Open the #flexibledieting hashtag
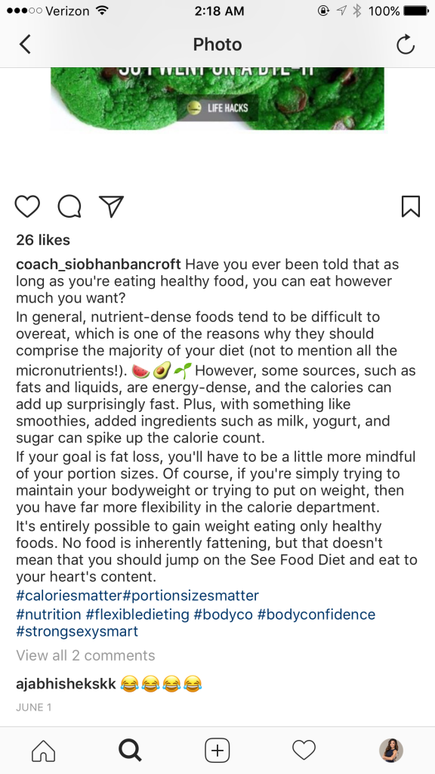 137,615
